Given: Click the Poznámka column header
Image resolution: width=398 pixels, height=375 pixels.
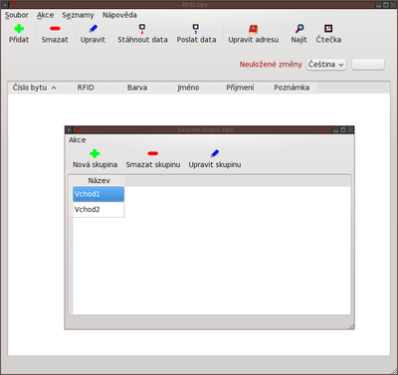Looking at the screenshot, I should coord(292,88).
